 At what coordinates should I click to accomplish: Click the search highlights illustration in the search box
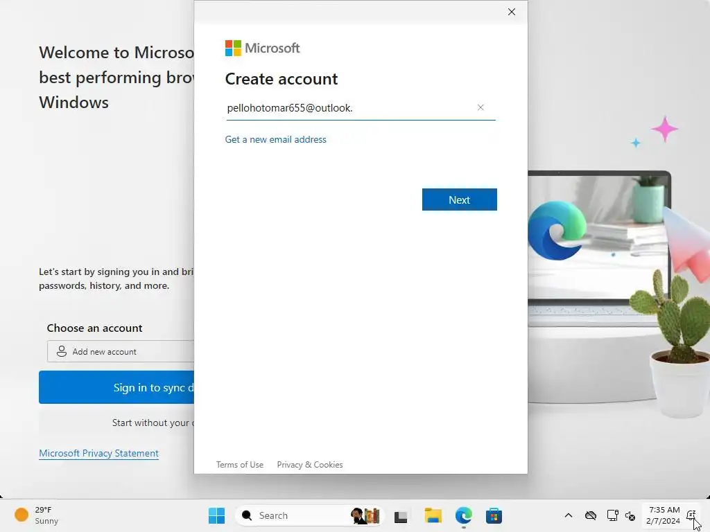[x=365, y=515]
